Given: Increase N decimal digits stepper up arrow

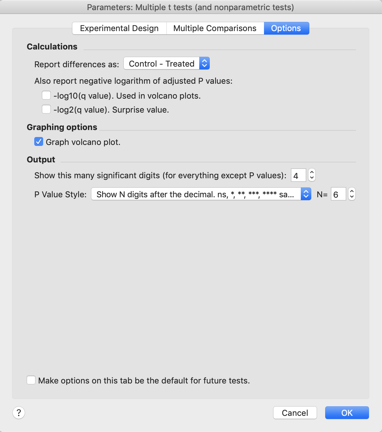Looking at the screenshot, I should [352, 191].
